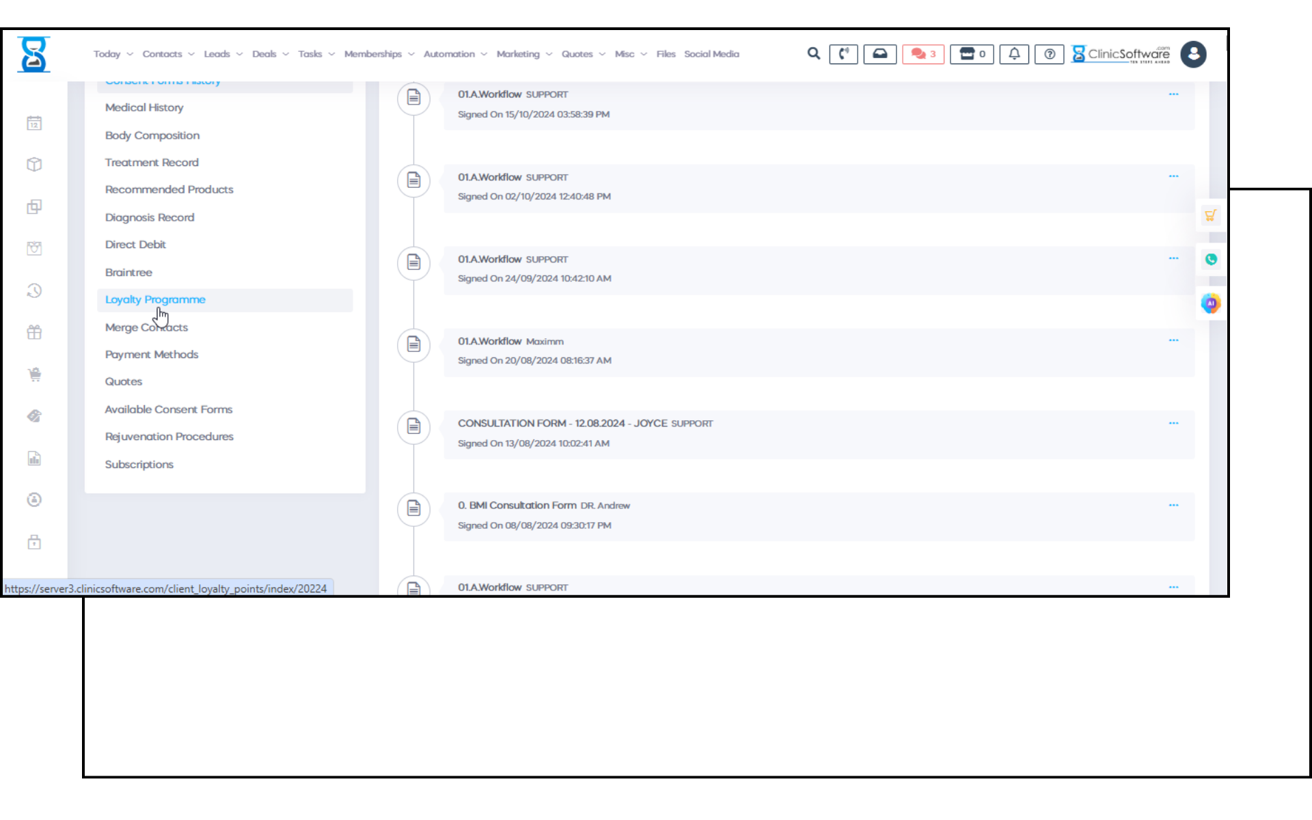Open the user profile avatar
Screen dimensions: 1312x820
(1193, 54)
